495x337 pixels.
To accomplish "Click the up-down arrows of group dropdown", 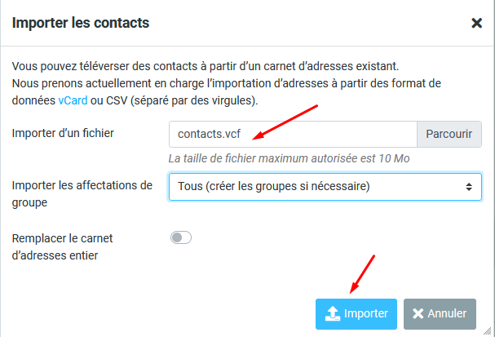I will (469, 187).
